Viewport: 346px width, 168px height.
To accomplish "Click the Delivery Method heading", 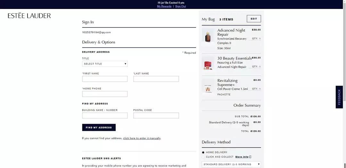I will [216, 142].
